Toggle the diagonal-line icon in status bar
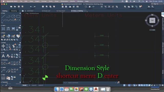 144,85
